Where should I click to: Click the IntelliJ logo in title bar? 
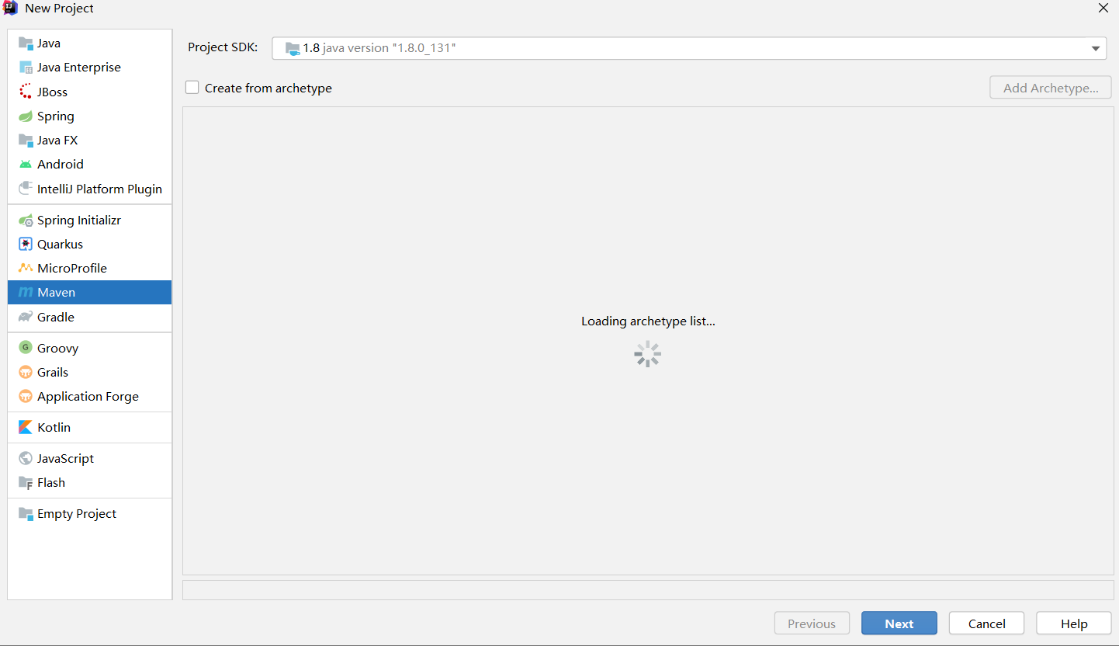point(10,8)
